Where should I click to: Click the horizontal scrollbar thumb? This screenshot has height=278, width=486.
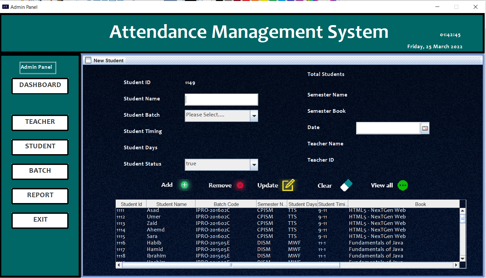(x=231, y=265)
